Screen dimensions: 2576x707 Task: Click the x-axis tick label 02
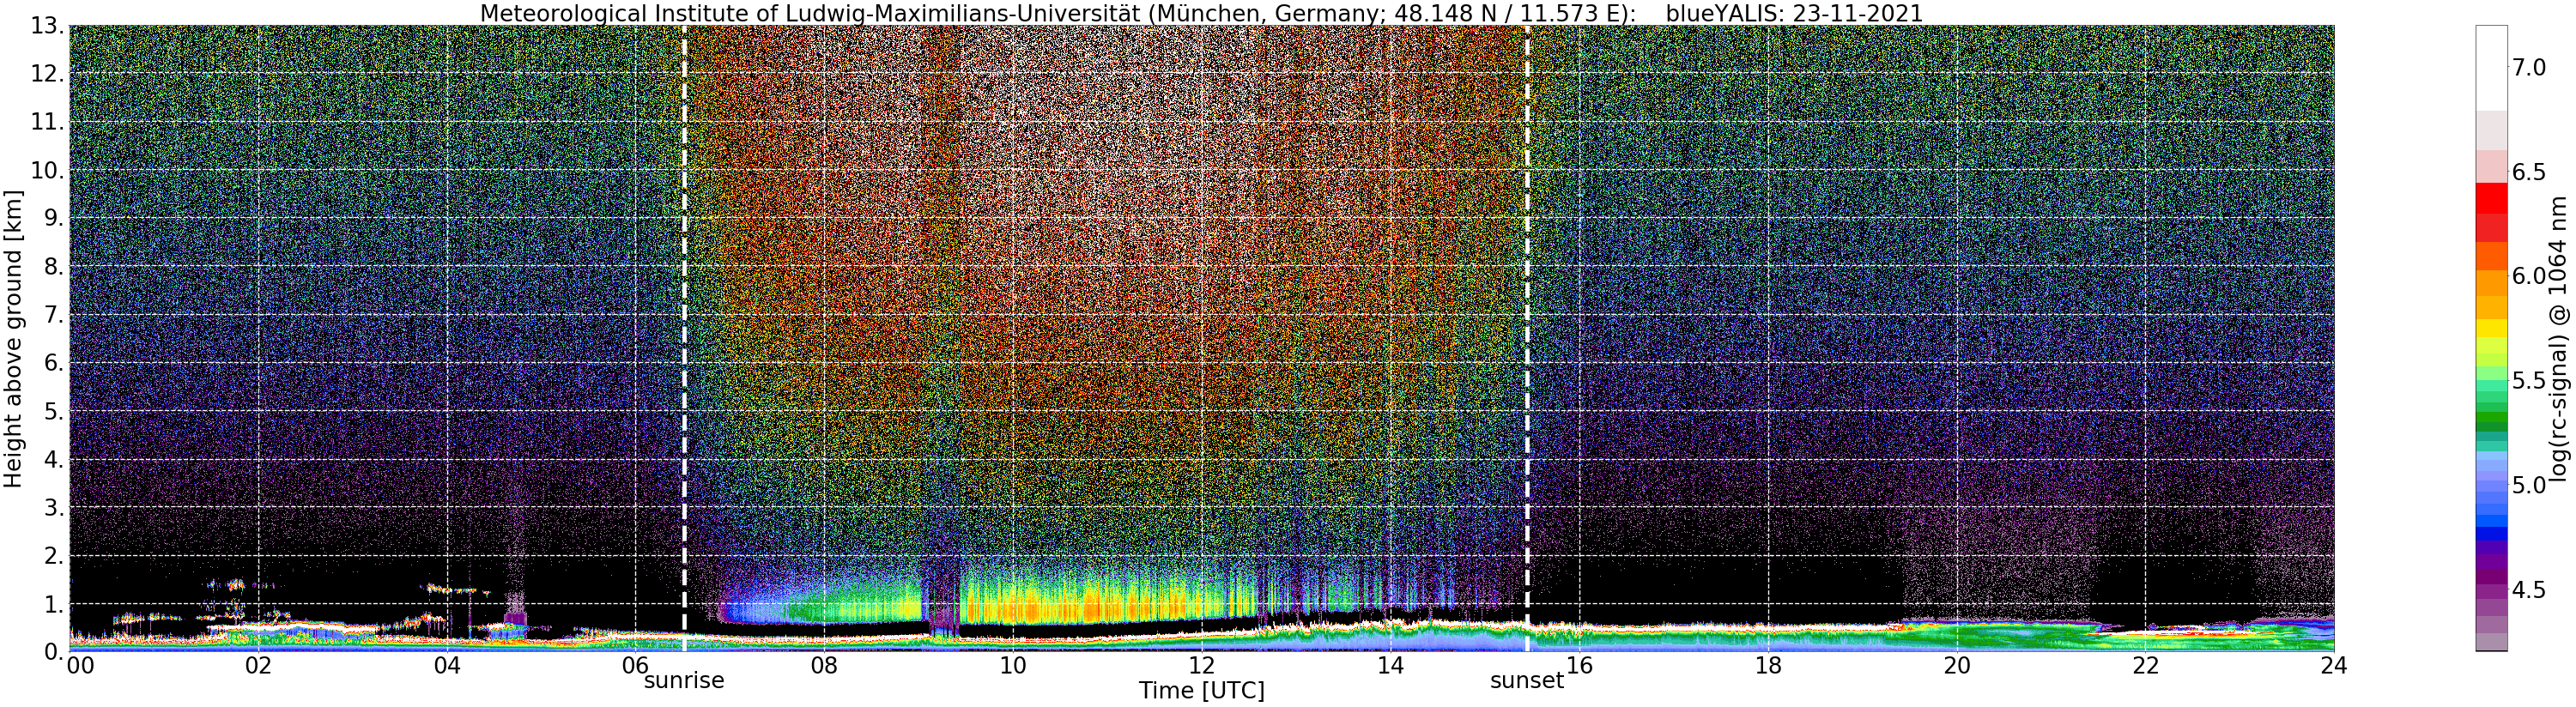(x=258, y=666)
